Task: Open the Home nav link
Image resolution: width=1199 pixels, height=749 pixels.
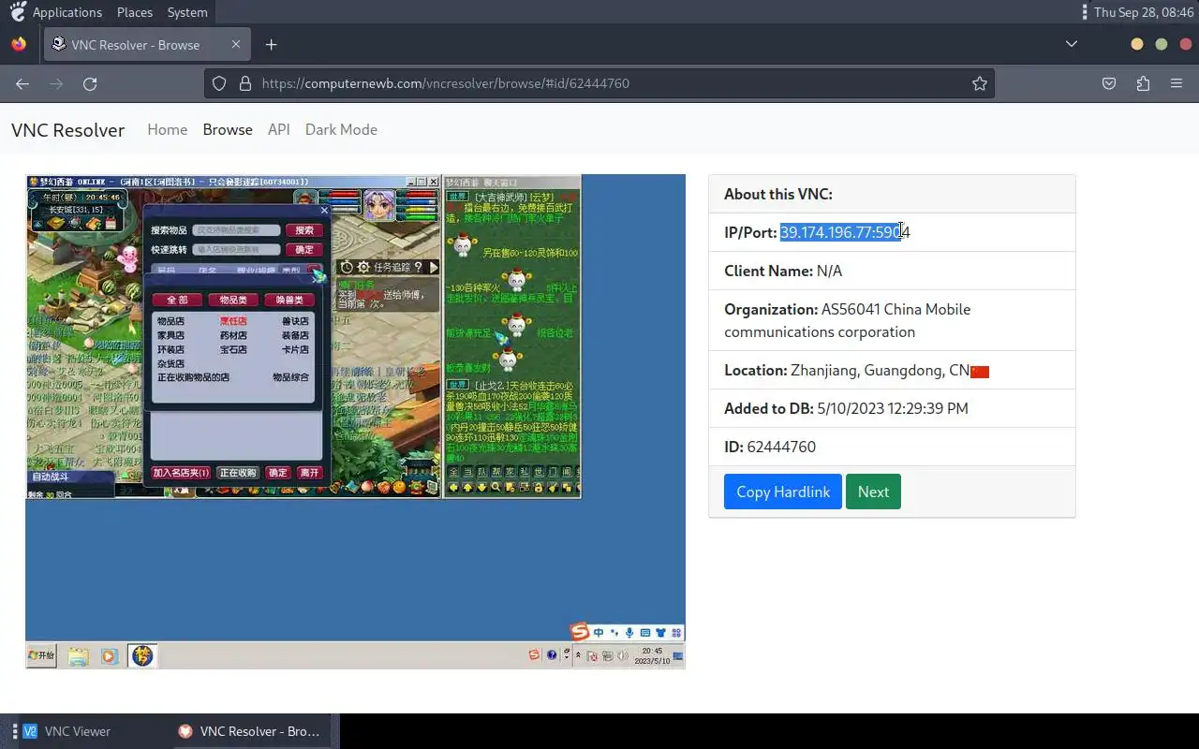Action: [167, 129]
